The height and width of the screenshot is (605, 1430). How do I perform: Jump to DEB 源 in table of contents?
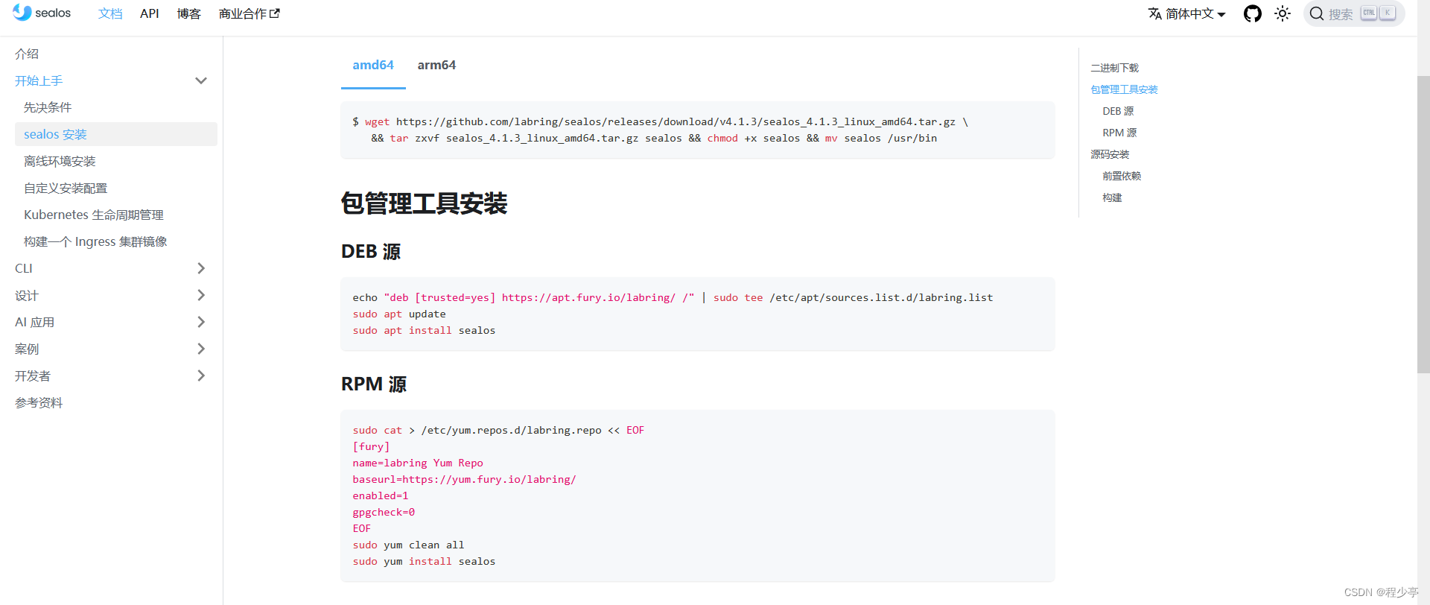pos(1118,111)
